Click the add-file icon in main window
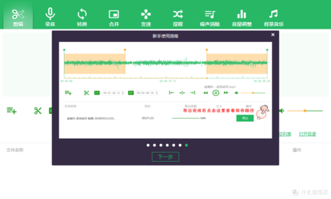This screenshot has height=199, width=331. 12,111
